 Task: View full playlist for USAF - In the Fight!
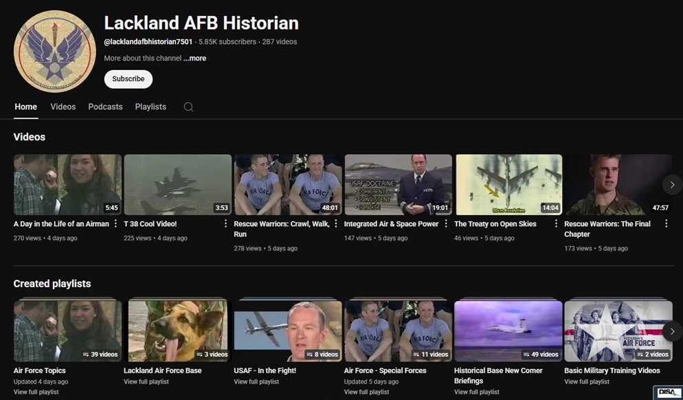(256, 381)
